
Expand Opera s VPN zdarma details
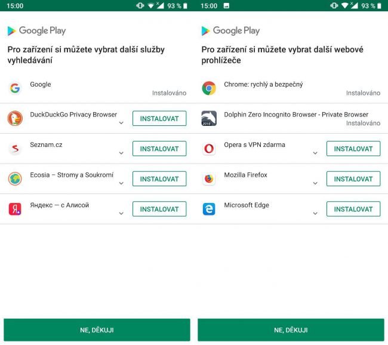pyautogui.click(x=315, y=153)
